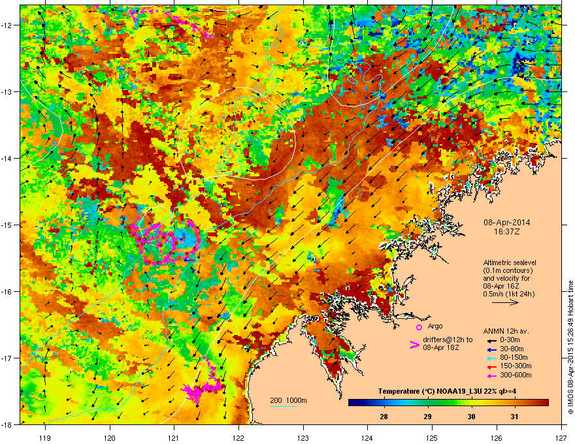Select the black 0-30m arrow in legend
This screenshot has width=575, height=444.
click(x=492, y=340)
